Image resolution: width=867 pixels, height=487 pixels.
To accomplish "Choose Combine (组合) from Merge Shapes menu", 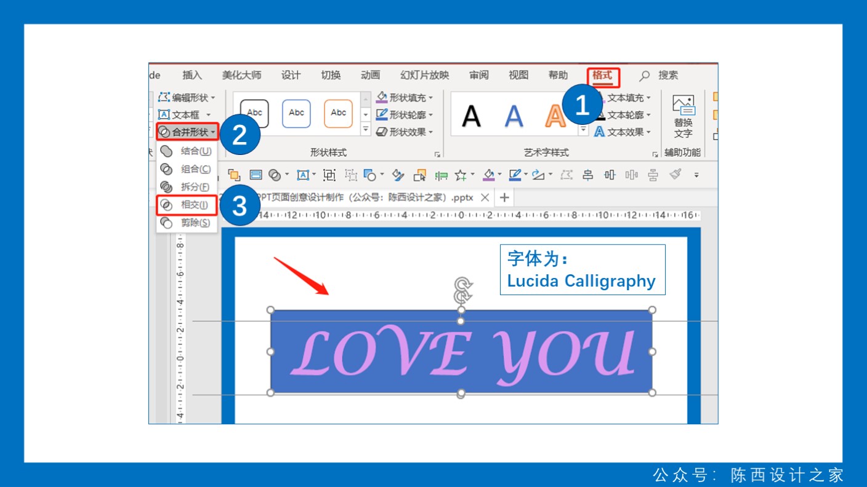I will pos(187,169).
